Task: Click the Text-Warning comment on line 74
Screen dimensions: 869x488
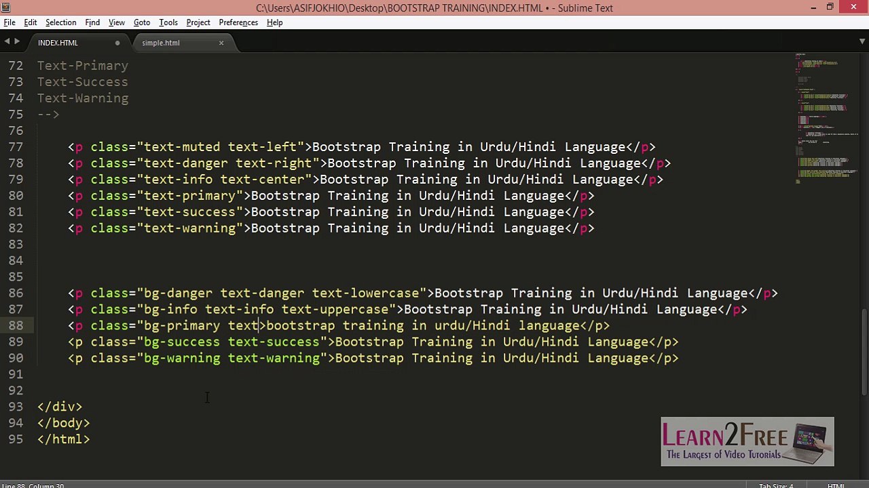Action: (83, 98)
